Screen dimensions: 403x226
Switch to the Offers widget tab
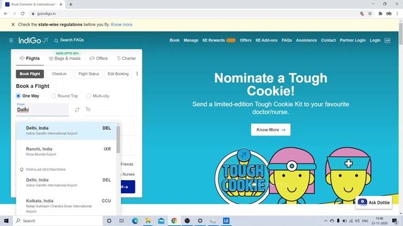(x=99, y=58)
